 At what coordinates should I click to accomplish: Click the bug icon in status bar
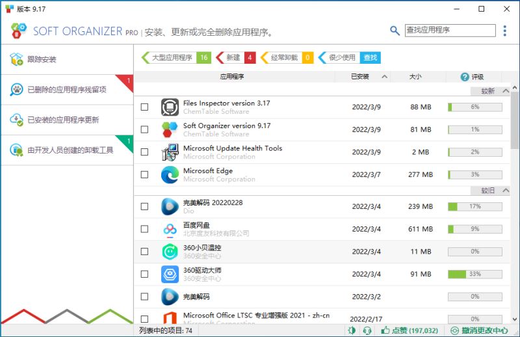(x=352, y=330)
